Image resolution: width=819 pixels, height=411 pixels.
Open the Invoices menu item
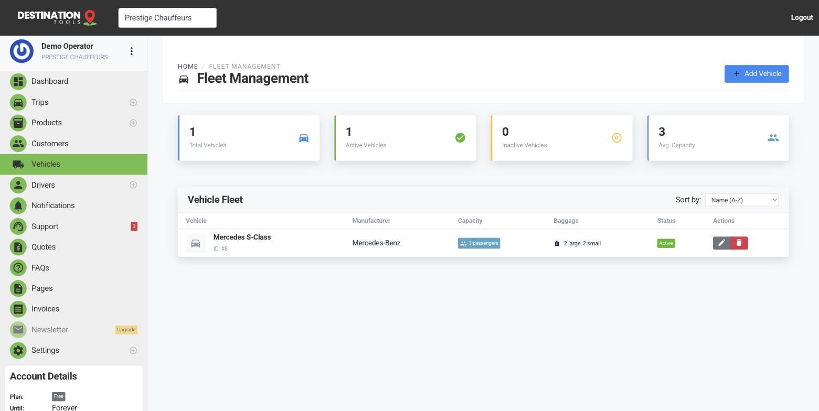click(73, 309)
